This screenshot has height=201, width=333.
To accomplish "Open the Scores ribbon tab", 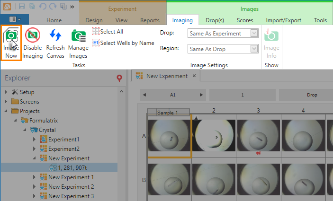I will click(245, 20).
